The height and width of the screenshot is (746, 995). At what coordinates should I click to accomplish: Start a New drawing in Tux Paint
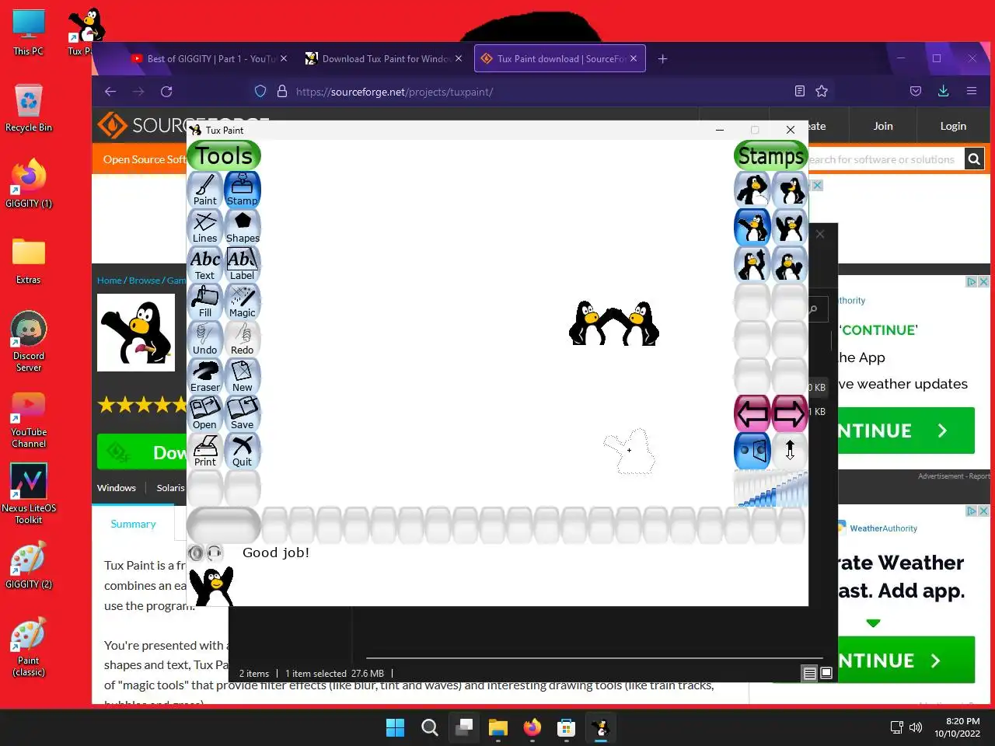click(x=243, y=376)
